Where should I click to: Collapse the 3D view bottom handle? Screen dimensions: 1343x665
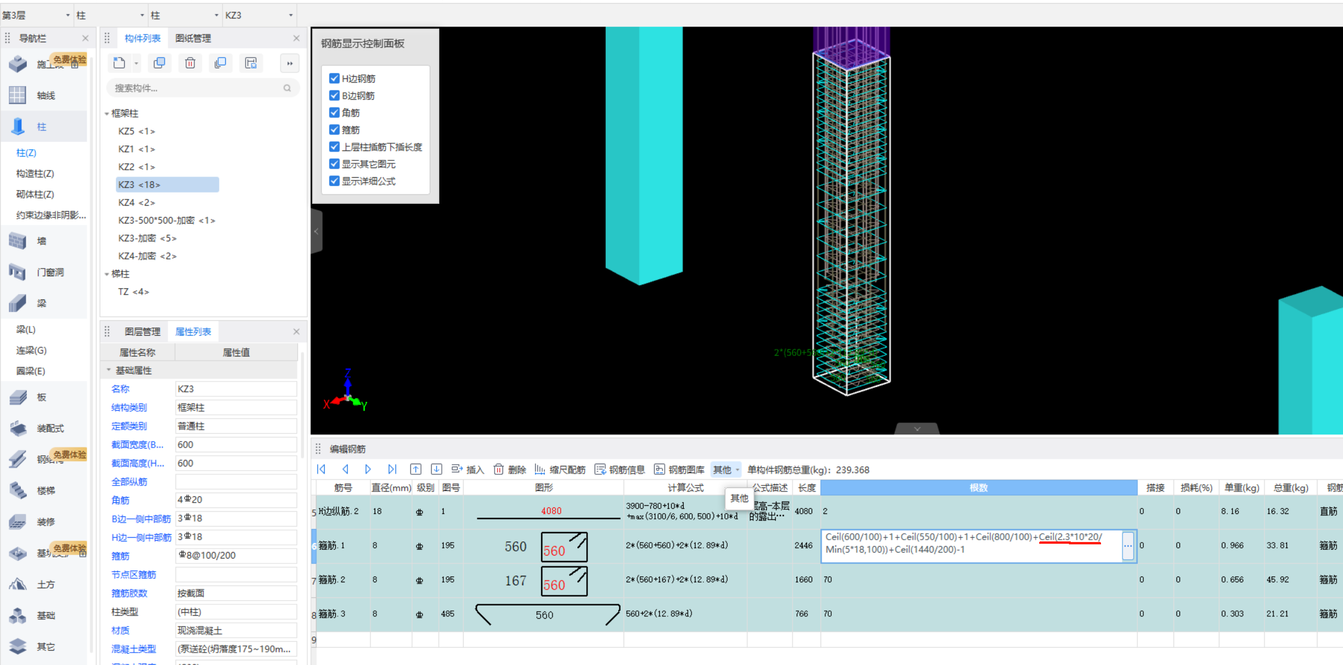point(917,428)
